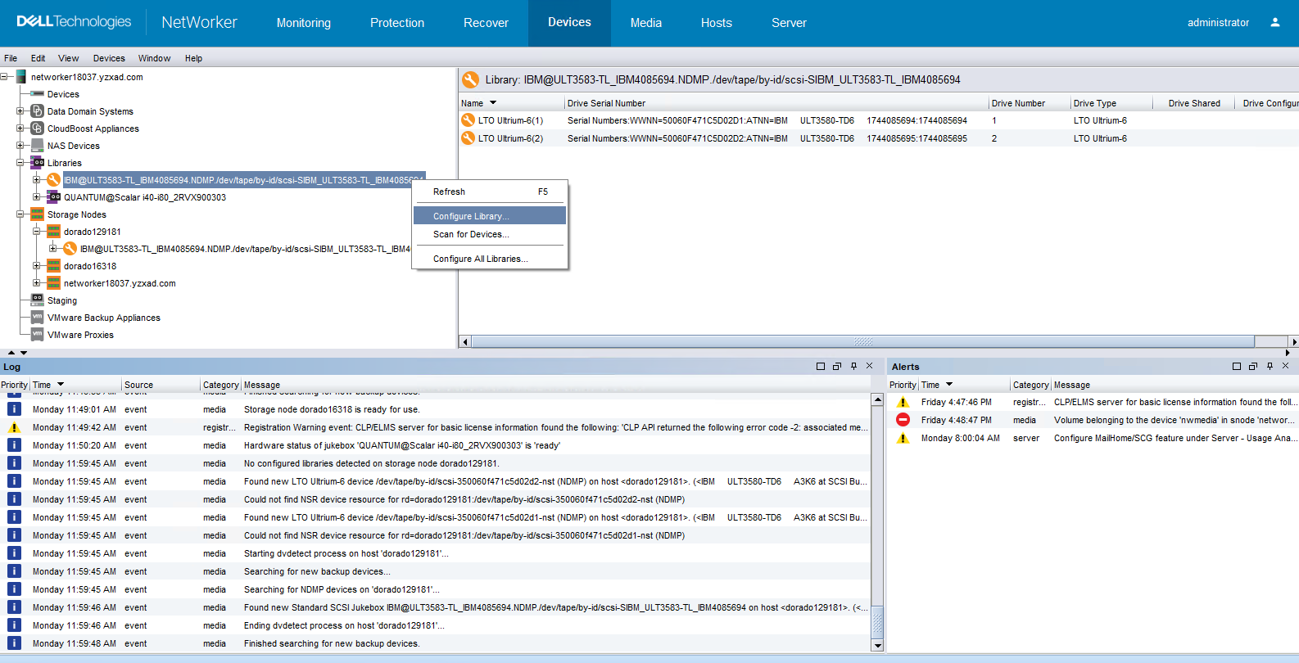Click the info icon on the 11:50:20 AM log entry

point(14,445)
